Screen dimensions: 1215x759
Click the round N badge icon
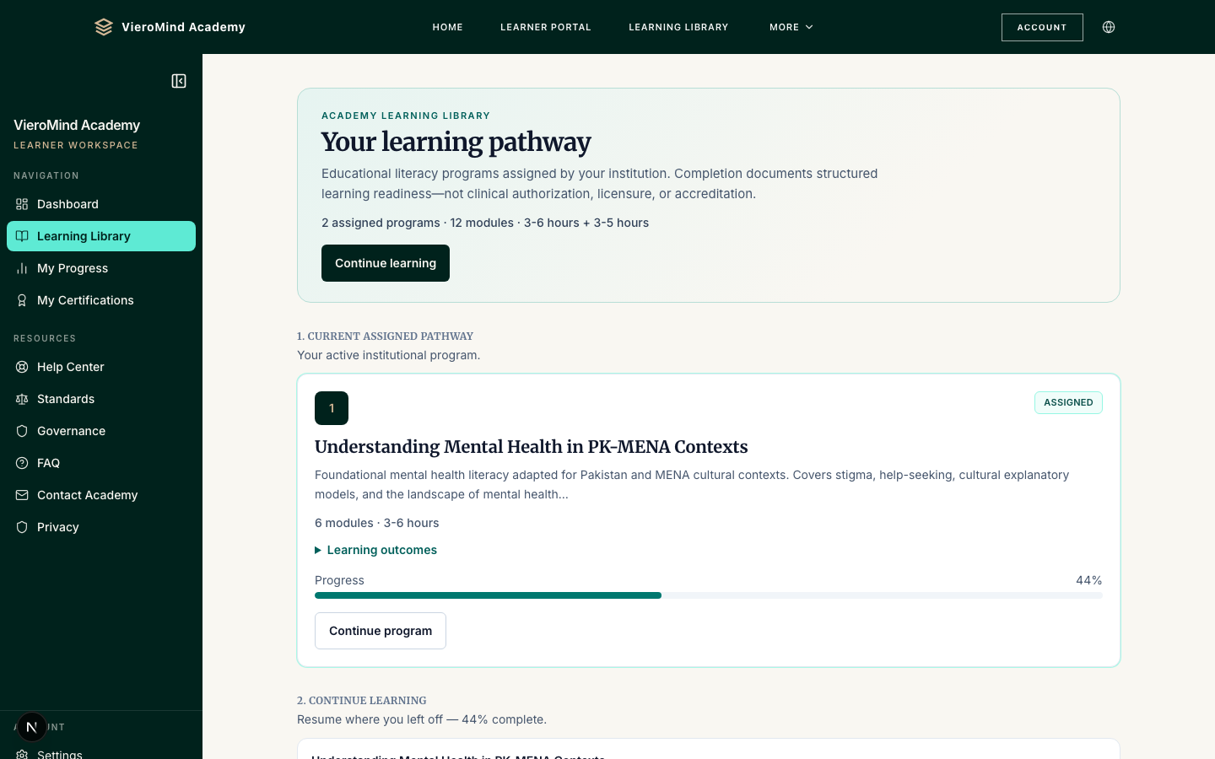[32, 727]
